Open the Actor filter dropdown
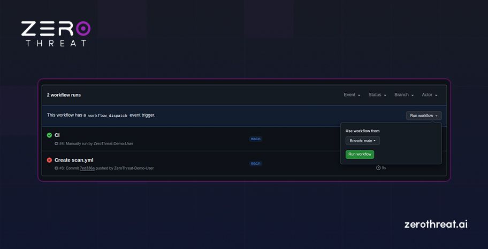The width and height of the screenshot is (488, 249). [x=430, y=95]
